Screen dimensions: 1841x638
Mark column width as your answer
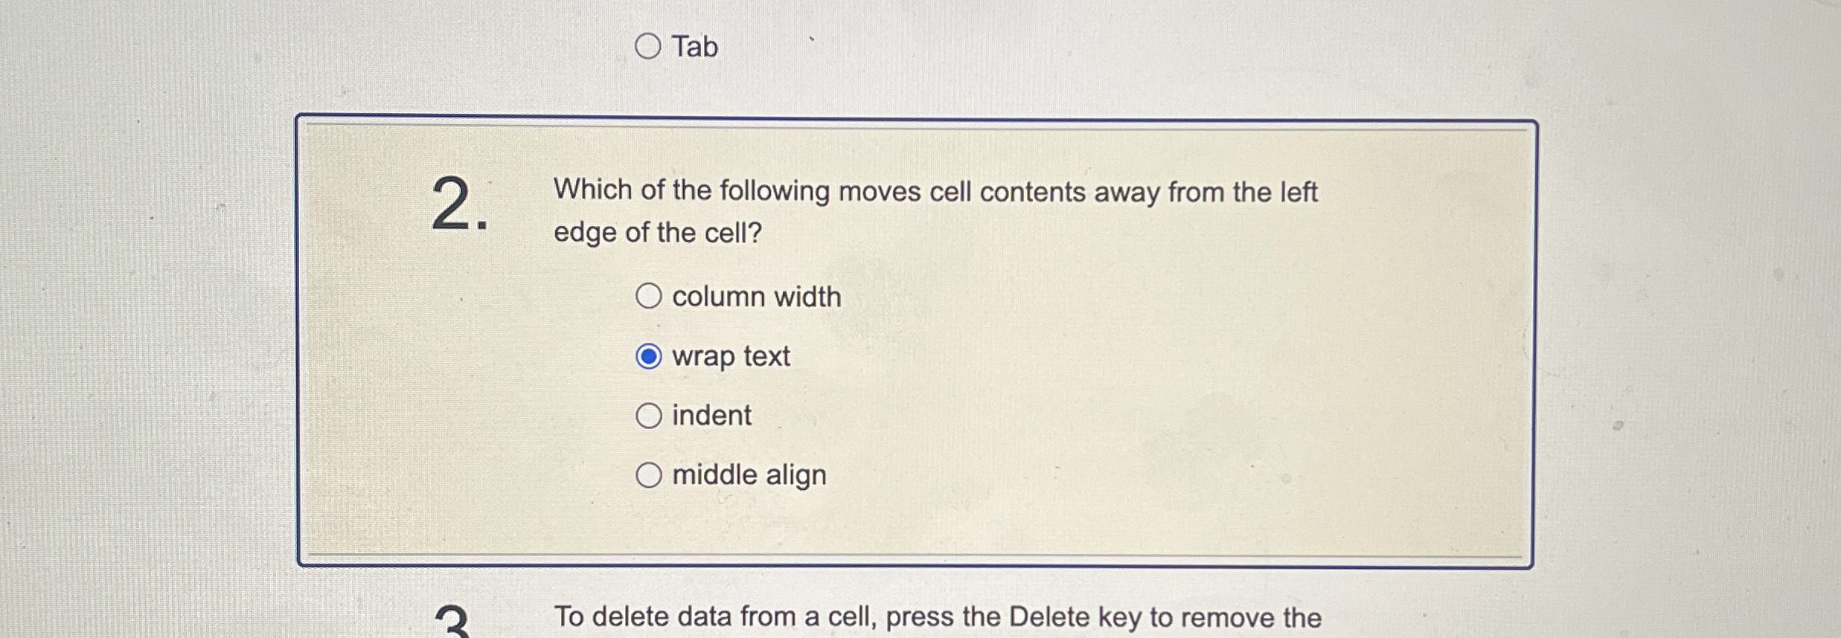pyautogui.click(x=649, y=296)
